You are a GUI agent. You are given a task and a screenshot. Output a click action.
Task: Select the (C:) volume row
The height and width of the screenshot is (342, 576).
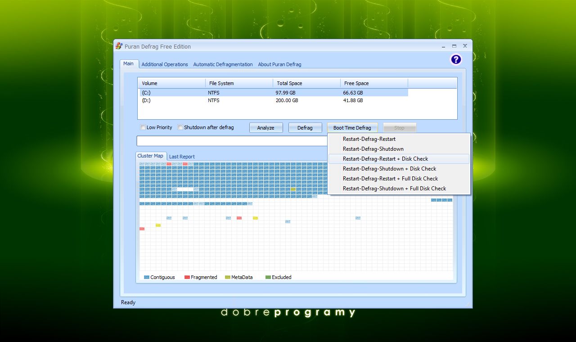pos(273,93)
